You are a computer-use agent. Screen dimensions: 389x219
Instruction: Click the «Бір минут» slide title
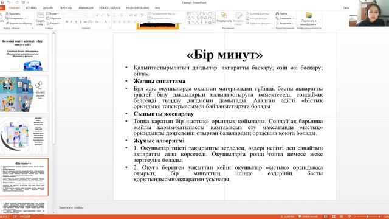click(224, 55)
